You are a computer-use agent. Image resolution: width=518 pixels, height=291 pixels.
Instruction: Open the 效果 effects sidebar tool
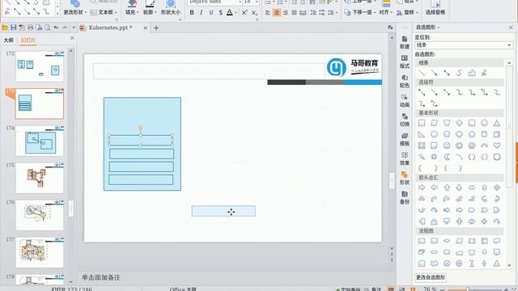405,159
